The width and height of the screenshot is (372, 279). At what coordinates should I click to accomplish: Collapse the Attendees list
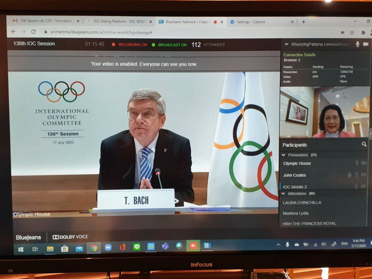(283, 193)
